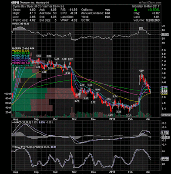171x174 pixels.
Task: Click the Last price 4.04 in the header
Action: pos(156,17)
